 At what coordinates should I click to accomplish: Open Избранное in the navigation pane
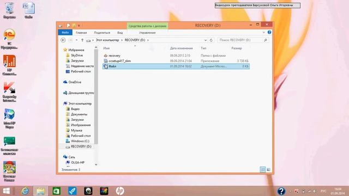(76, 50)
